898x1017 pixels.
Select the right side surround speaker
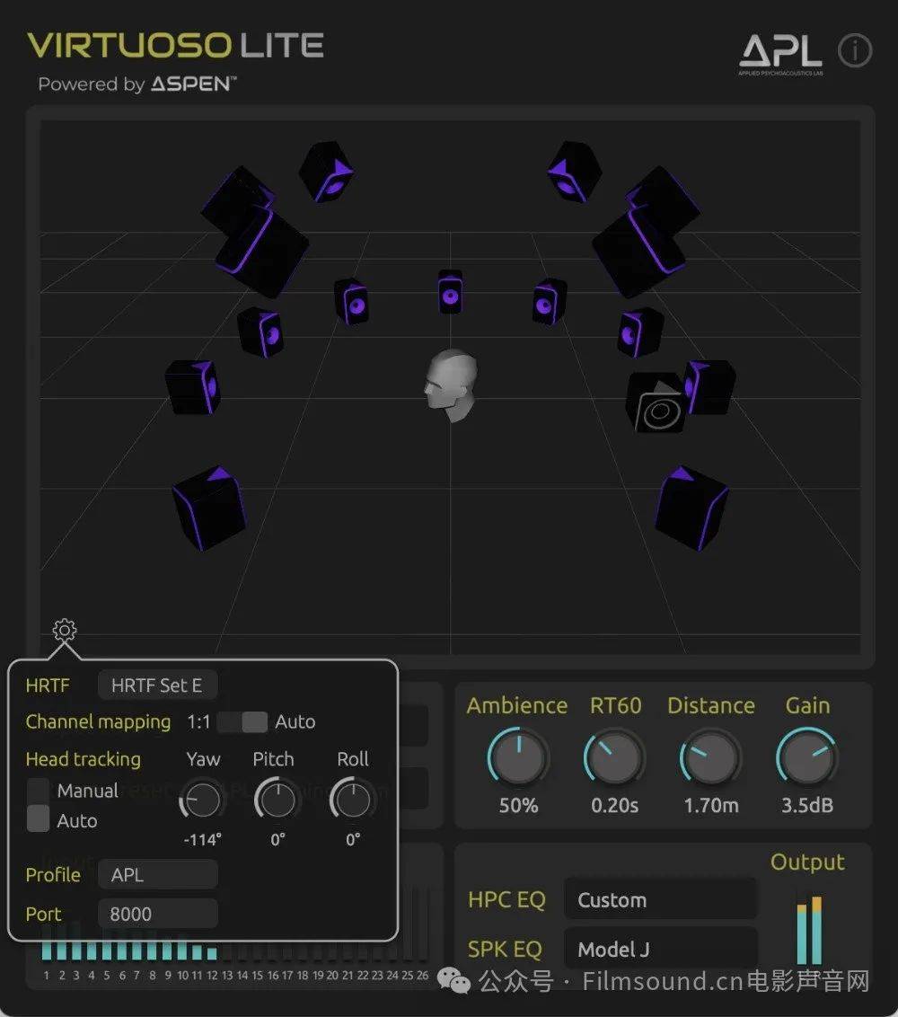pos(710,387)
